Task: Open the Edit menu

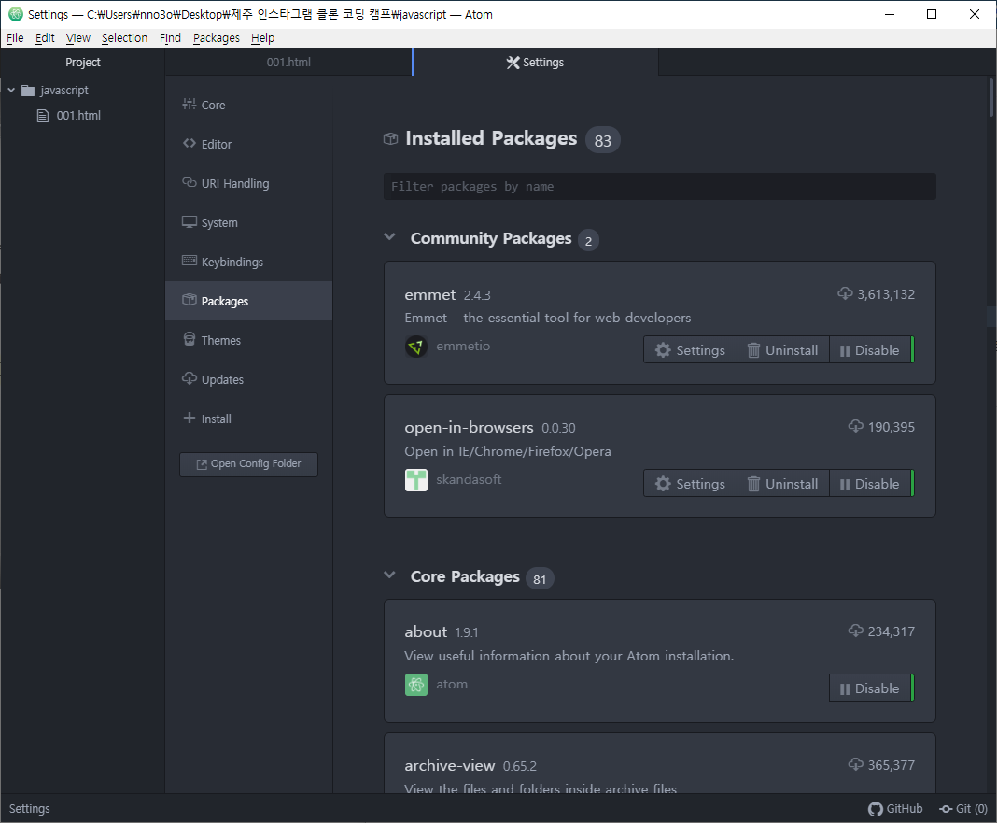Action: pyautogui.click(x=45, y=38)
